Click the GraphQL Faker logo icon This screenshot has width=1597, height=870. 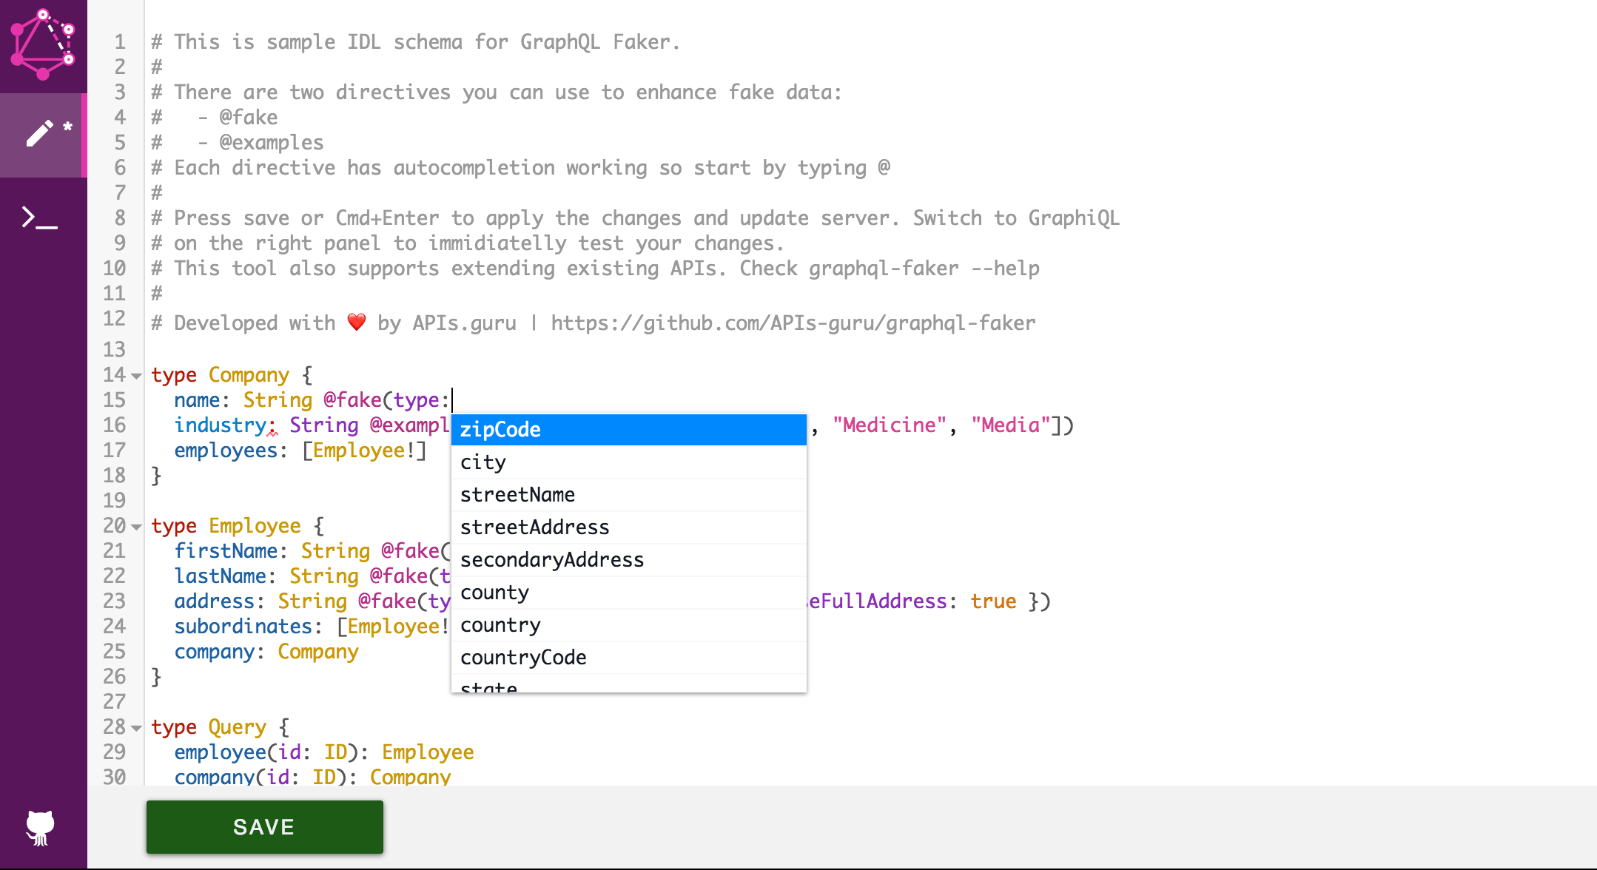[x=43, y=44]
